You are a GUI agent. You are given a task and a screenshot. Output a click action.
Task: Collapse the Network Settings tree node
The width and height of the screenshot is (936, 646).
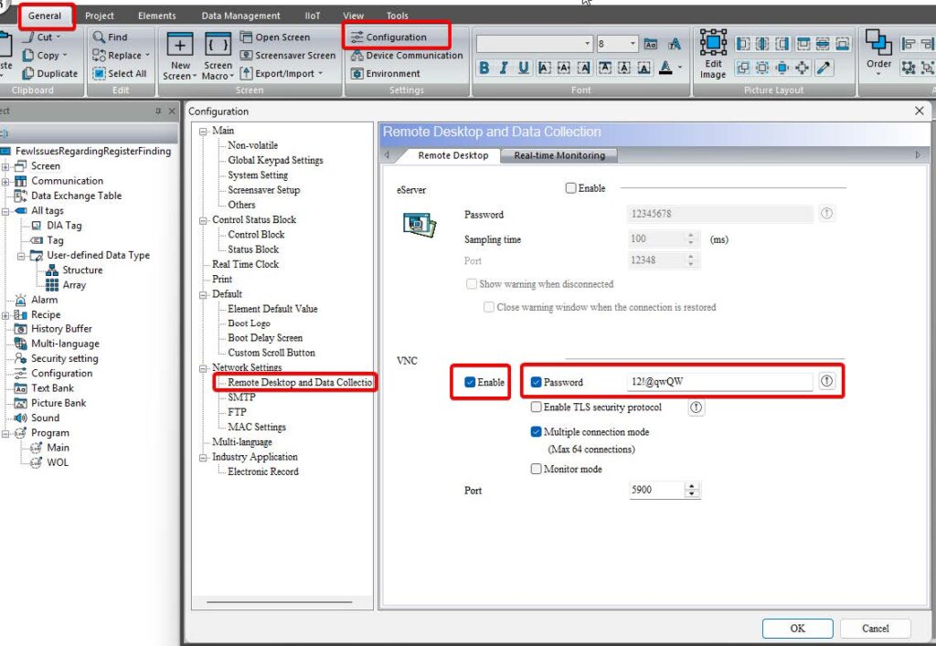[x=204, y=367]
